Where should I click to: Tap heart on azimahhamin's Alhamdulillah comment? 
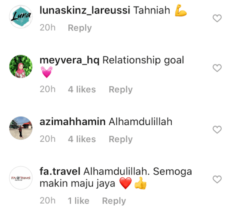click(x=217, y=130)
